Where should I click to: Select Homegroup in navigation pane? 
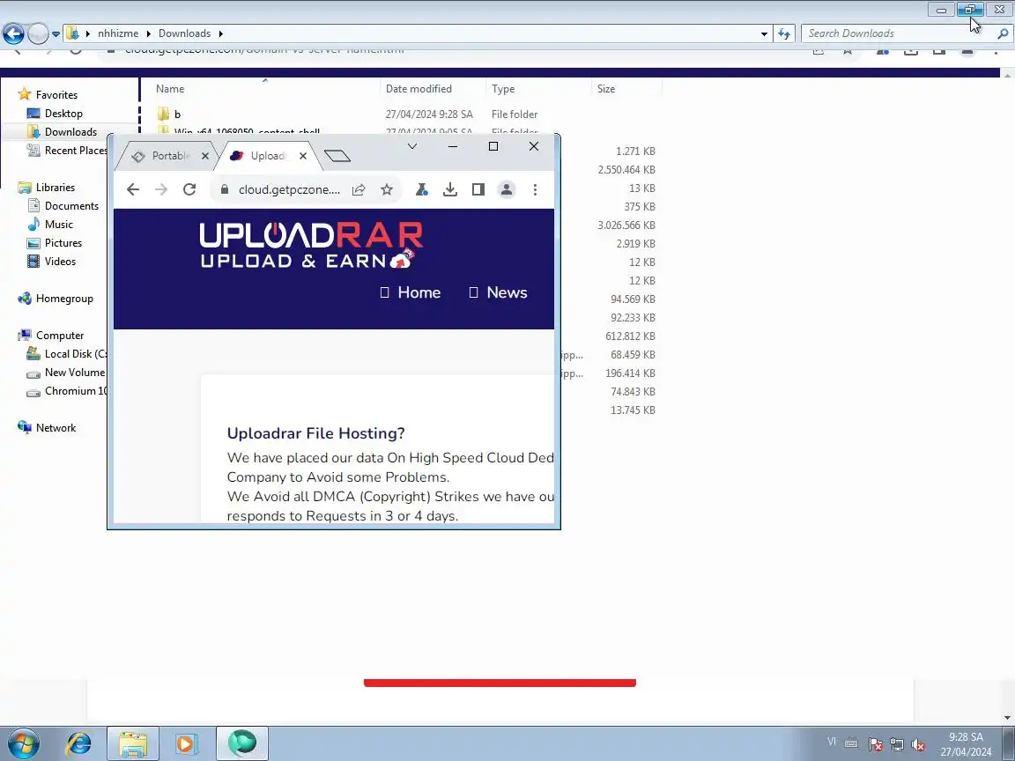[x=64, y=299]
